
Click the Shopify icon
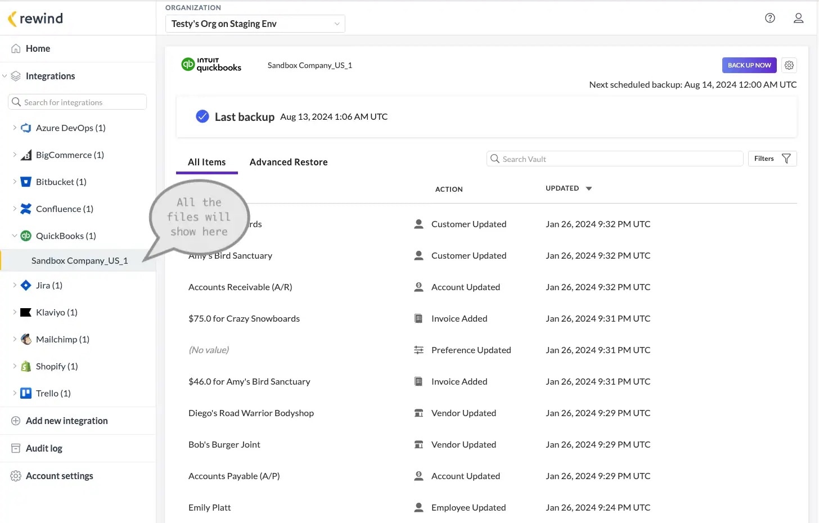click(x=26, y=366)
